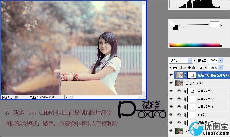Screen dimensions: 230x137
Task: Click the lock transparent pixels icon
Action: pos(180,68)
